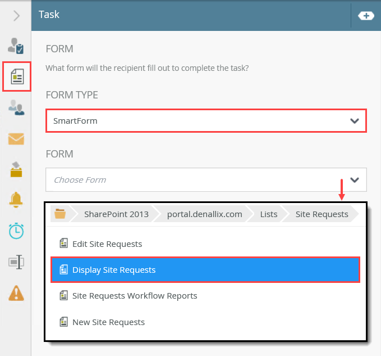Viewport: 381px width, 356px height.
Task: Navigate to the portal.denallix.com breadcrumb
Action: 204,214
